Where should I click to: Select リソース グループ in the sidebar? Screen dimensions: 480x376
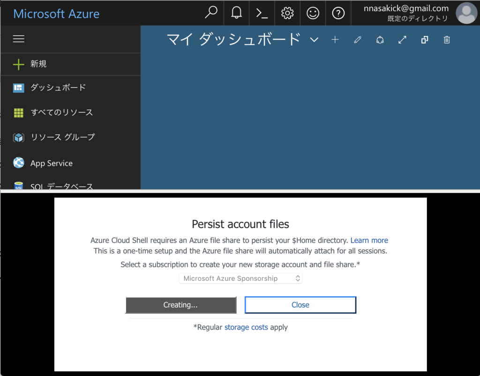click(70, 138)
